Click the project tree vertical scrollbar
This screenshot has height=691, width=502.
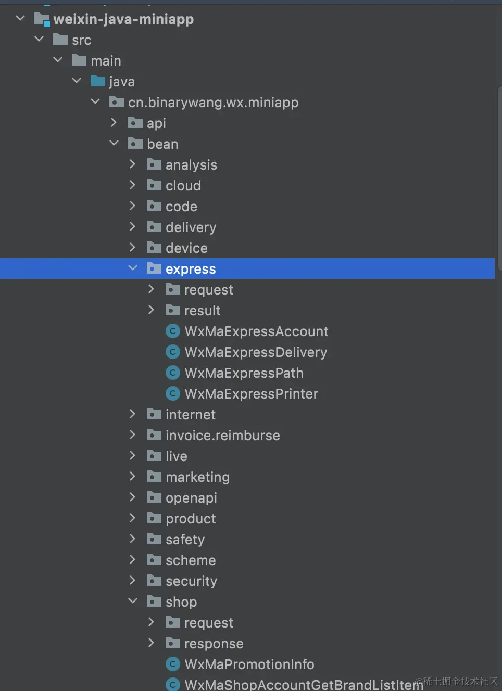(x=499, y=177)
